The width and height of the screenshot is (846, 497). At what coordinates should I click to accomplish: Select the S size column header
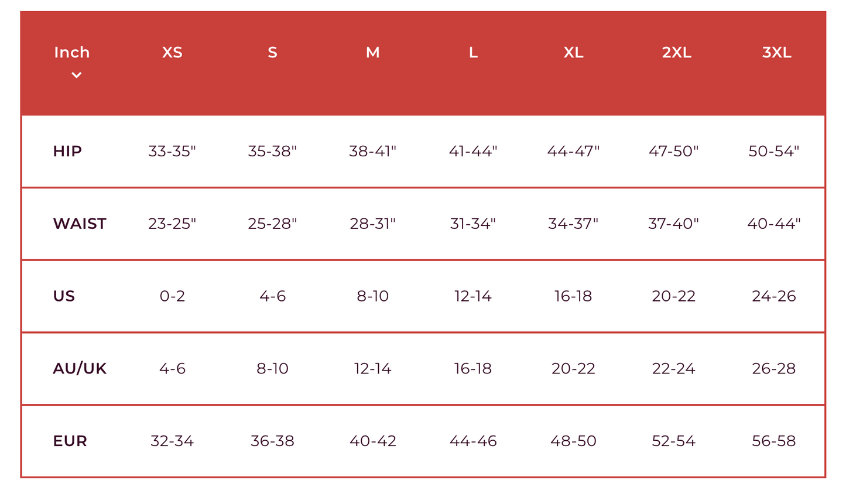(272, 53)
